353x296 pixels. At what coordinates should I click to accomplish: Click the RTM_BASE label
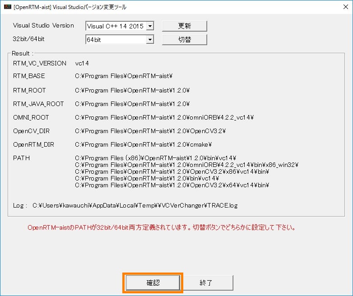pos(29,76)
